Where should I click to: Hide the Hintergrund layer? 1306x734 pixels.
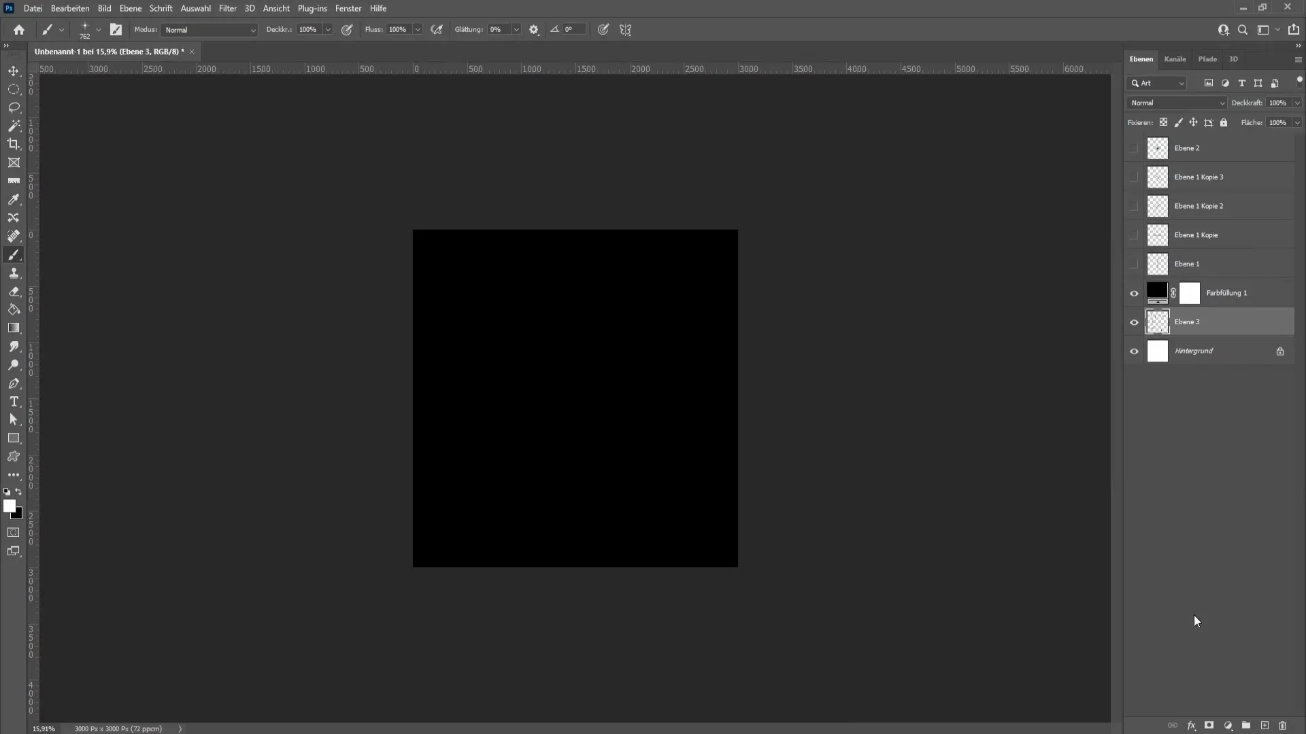point(1133,351)
